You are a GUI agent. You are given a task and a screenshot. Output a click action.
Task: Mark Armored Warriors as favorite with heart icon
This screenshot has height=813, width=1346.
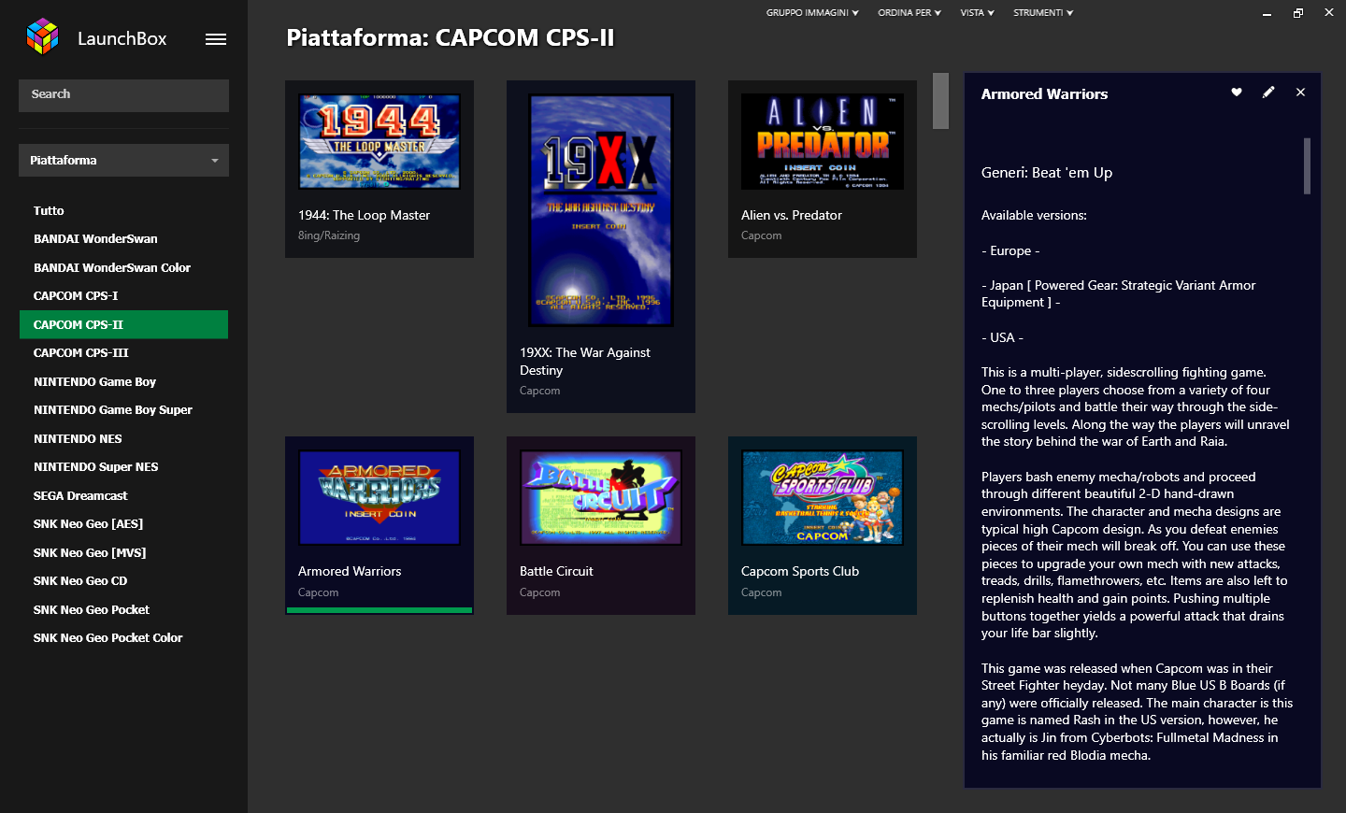[1237, 92]
